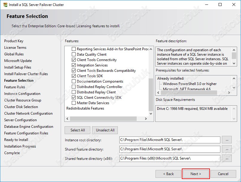
Task: Minimize the Install a SQL Server Failover Cluster window
Action: coord(207,4)
